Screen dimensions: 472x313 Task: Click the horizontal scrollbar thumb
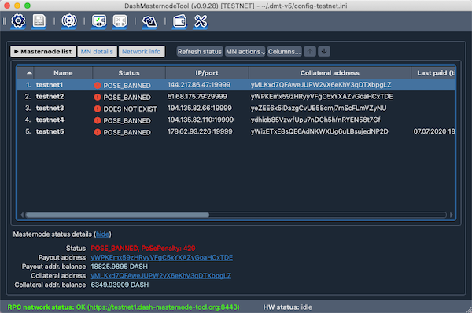coord(117,215)
